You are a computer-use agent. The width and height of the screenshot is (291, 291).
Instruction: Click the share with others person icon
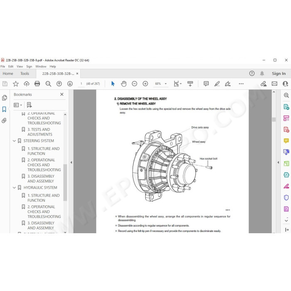(285, 84)
